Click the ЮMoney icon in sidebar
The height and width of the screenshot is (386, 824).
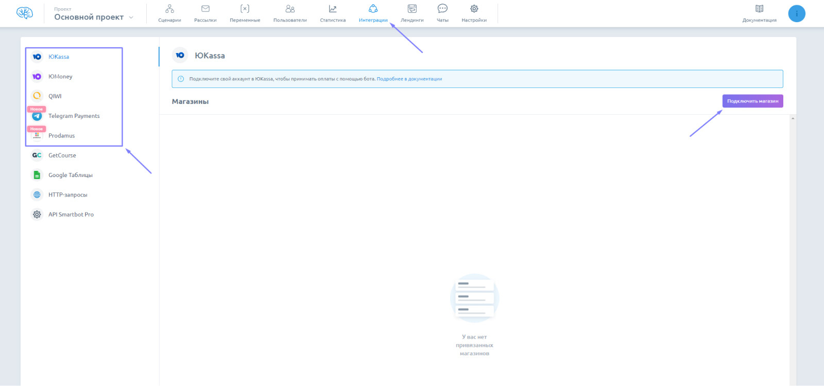point(37,76)
